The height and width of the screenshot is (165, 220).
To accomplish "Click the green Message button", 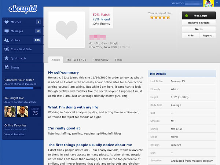I will (x=199, y=15).
